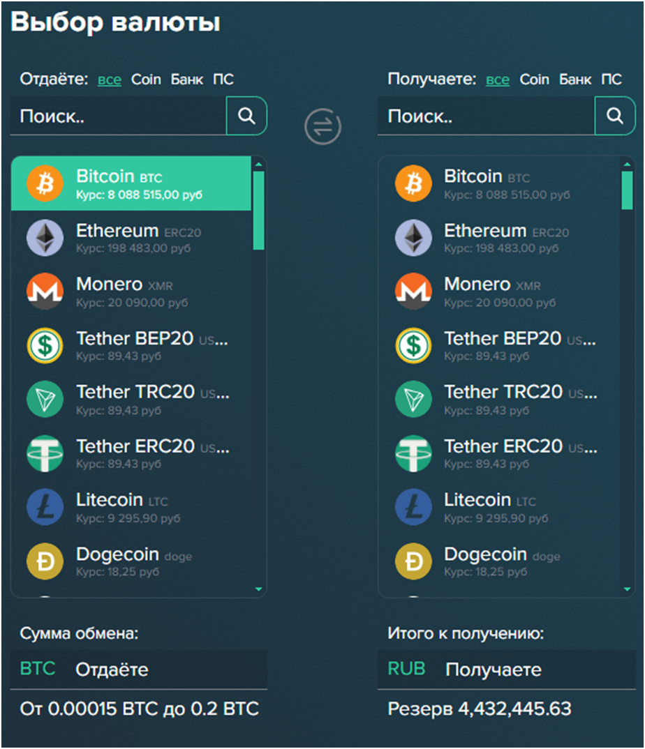
Task: Click the Ethereum icon in the receive list
Action: click(x=413, y=237)
